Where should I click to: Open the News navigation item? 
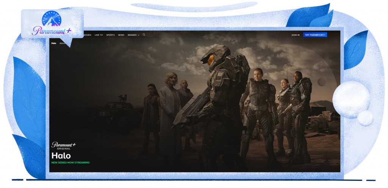click(121, 35)
